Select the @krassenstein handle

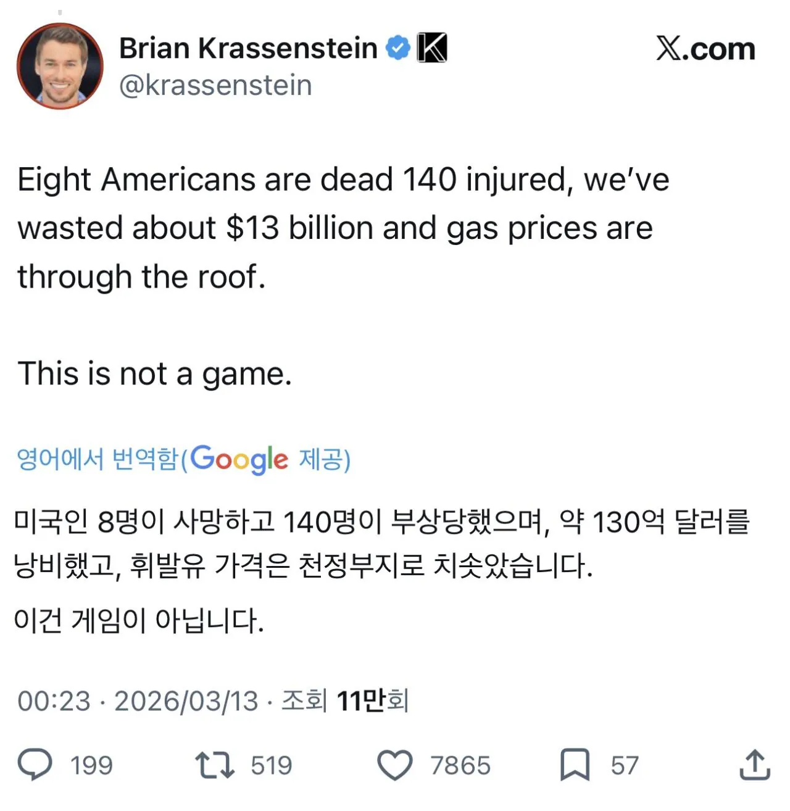click(x=216, y=85)
